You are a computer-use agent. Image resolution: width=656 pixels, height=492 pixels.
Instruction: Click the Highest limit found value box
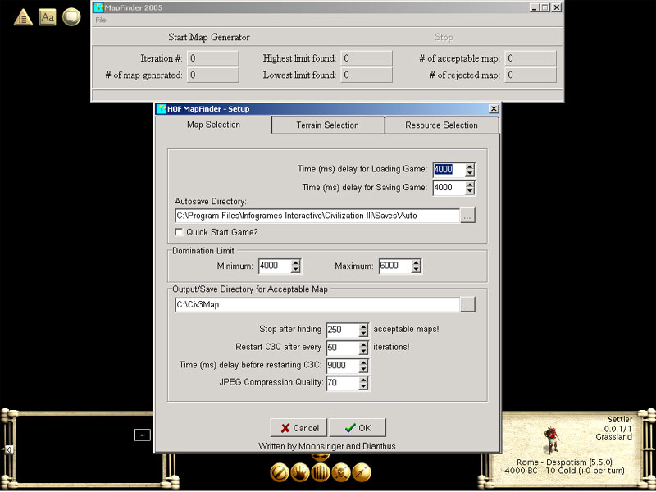pyautogui.click(x=367, y=58)
